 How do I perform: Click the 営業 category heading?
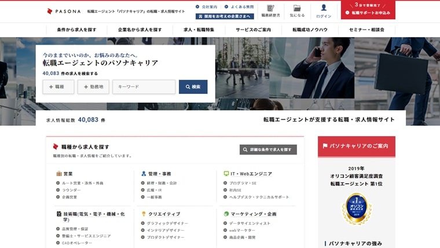coord(68,174)
